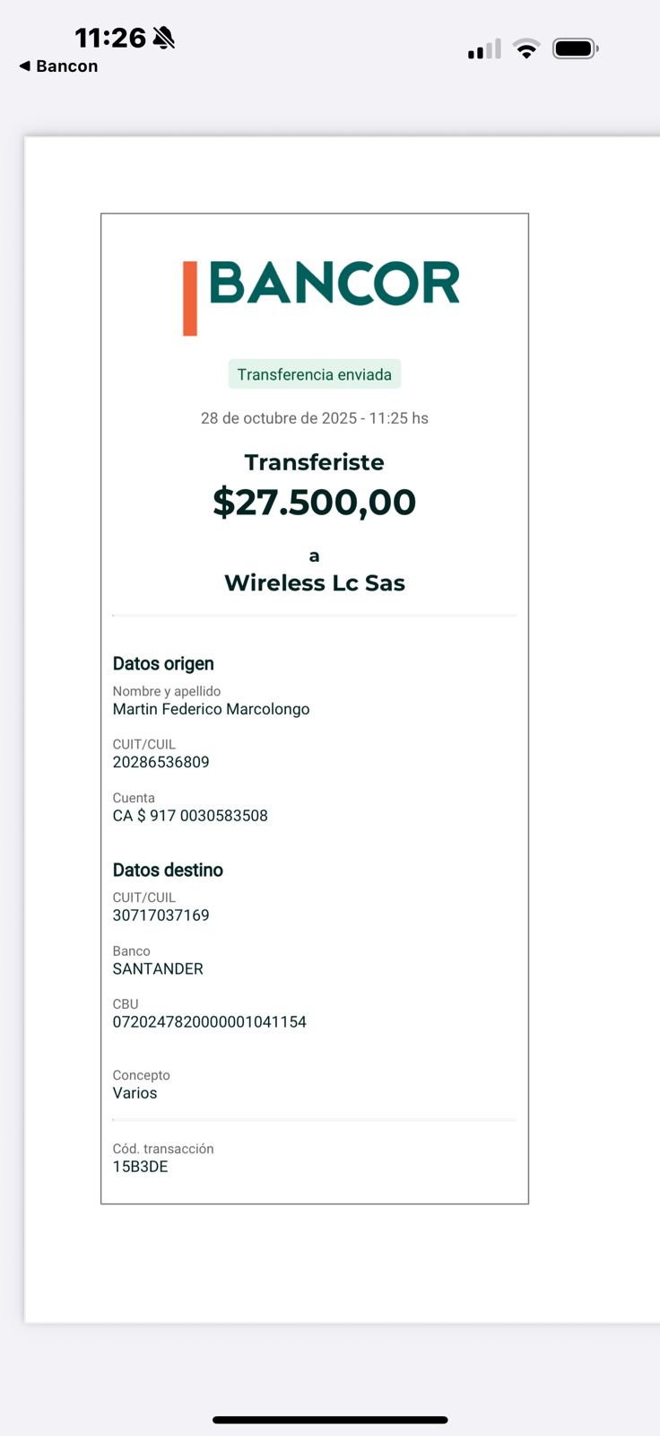The width and height of the screenshot is (660, 1436).
Task: Tap the destination bank SANTANDER
Action: (x=158, y=969)
